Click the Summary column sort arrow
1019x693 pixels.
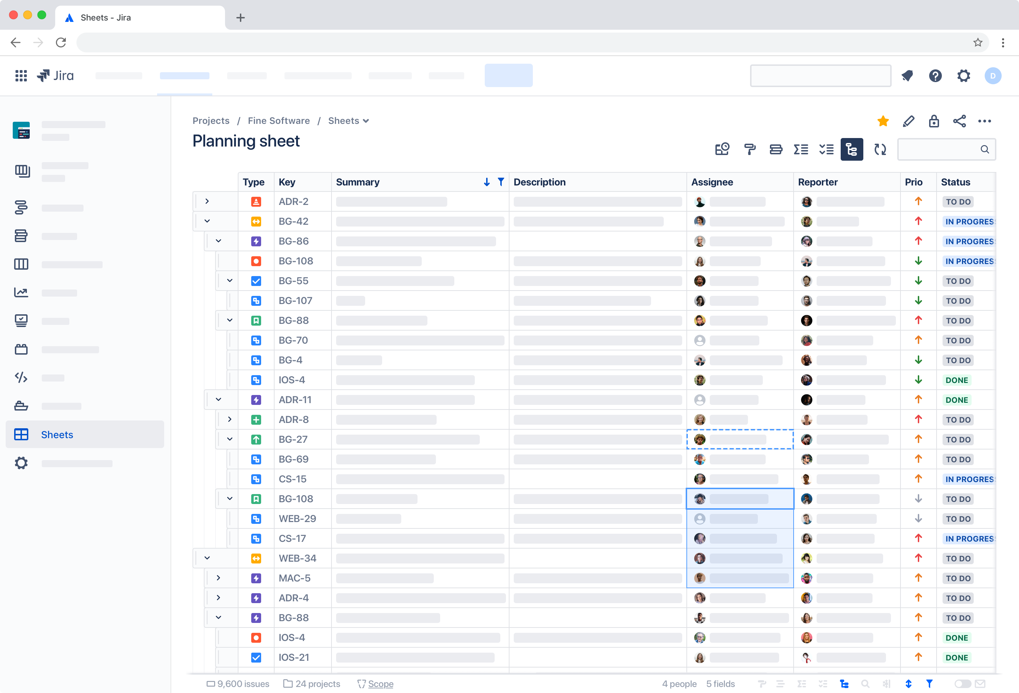(x=486, y=182)
